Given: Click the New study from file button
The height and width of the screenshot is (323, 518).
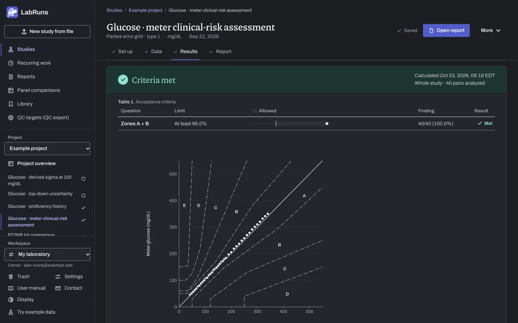Looking at the screenshot, I should pyautogui.click(x=47, y=32).
